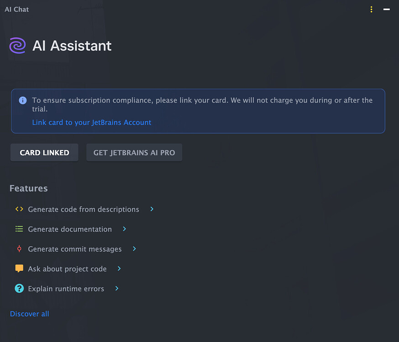The width and height of the screenshot is (399, 342).
Task: Click the question mark help icon
Action: click(19, 288)
